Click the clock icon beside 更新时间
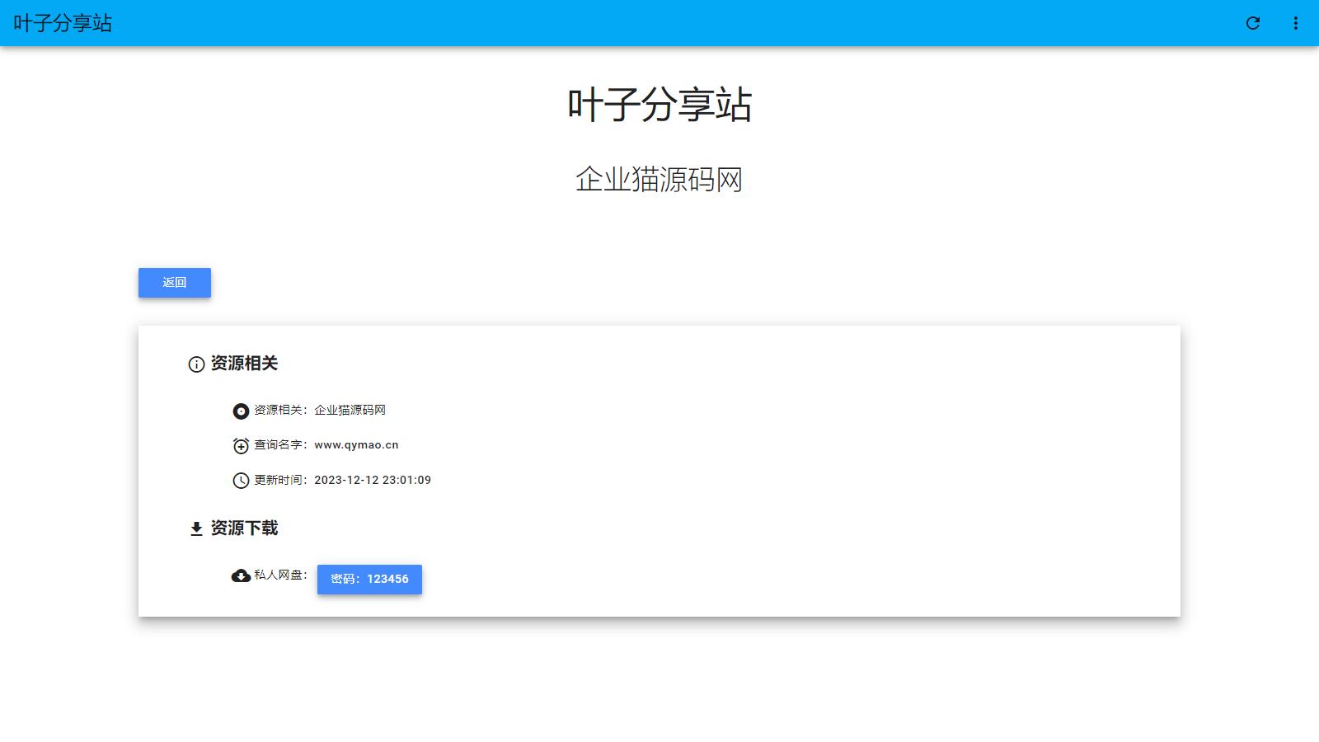The width and height of the screenshot is (1319, 742). click(x=241, y=481)
